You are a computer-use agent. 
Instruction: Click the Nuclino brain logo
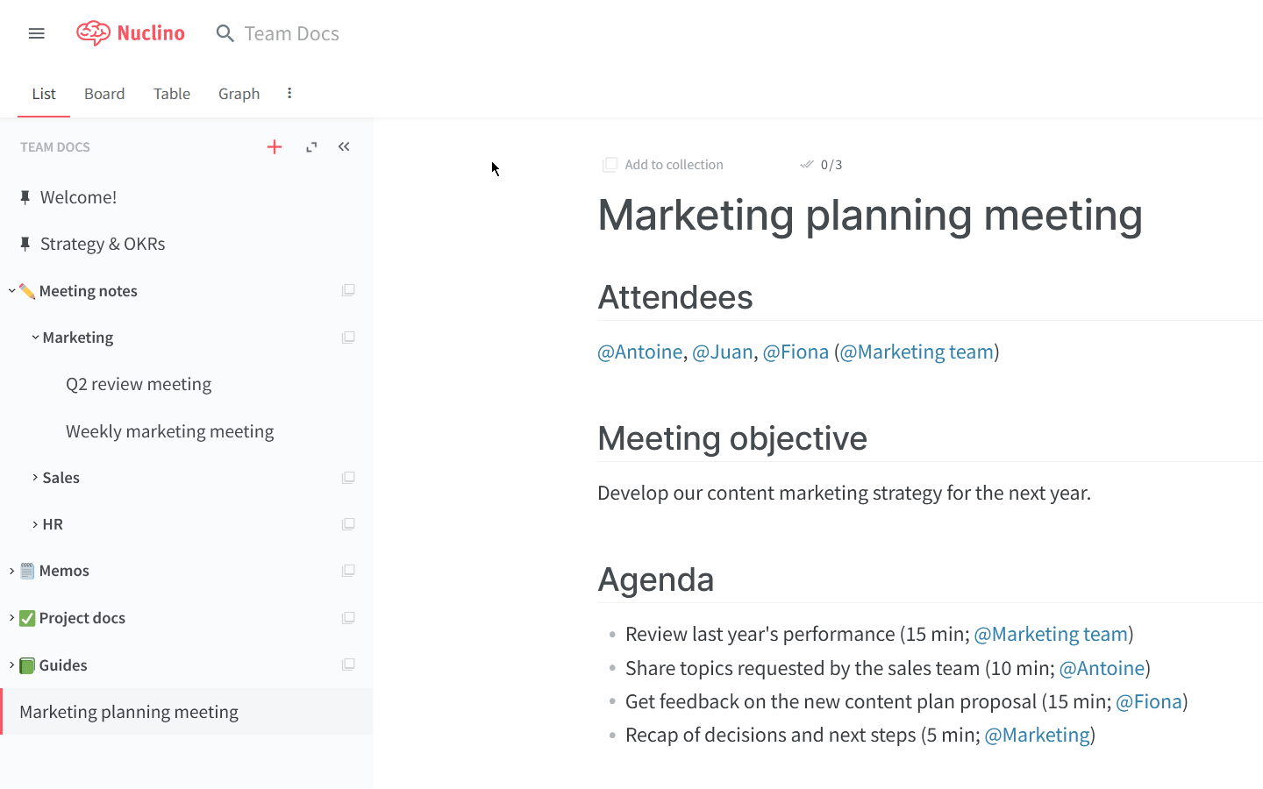coord(93,33)
